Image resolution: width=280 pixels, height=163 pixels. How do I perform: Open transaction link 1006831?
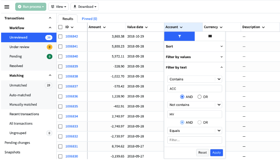click(x=72, y=146)
